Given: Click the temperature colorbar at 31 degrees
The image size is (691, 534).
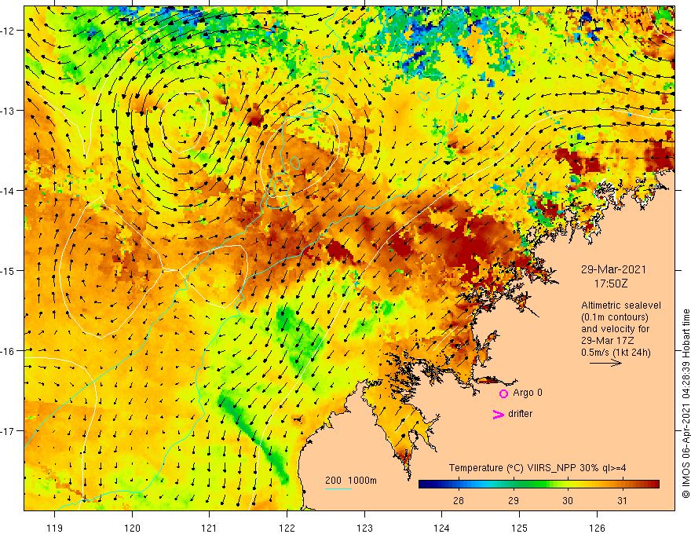Looking at the screenshot, I should tap(622, 485).
